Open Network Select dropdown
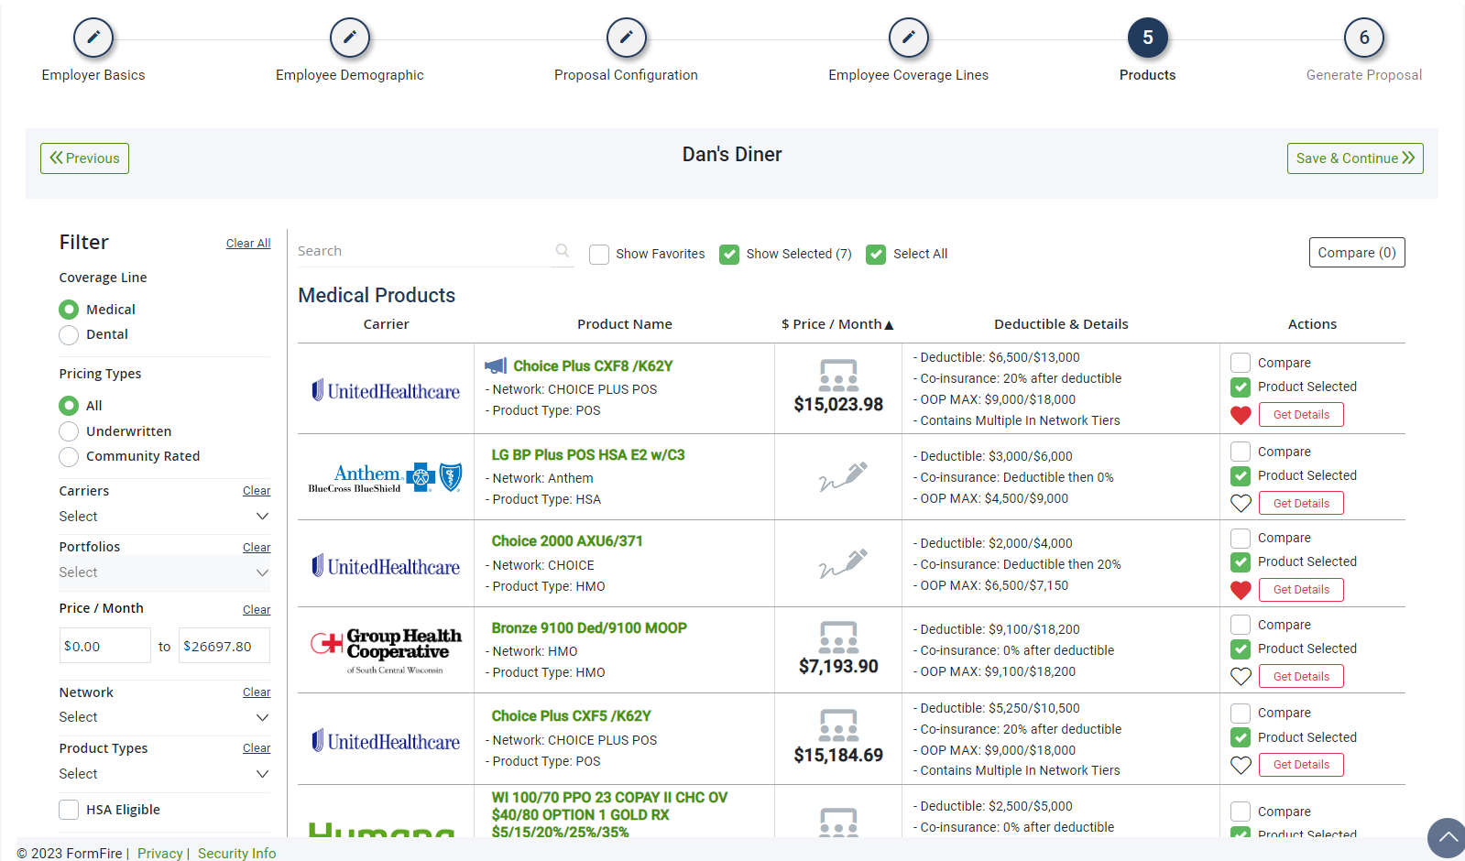The image size is (1465, 861). (x=165, y=717)
